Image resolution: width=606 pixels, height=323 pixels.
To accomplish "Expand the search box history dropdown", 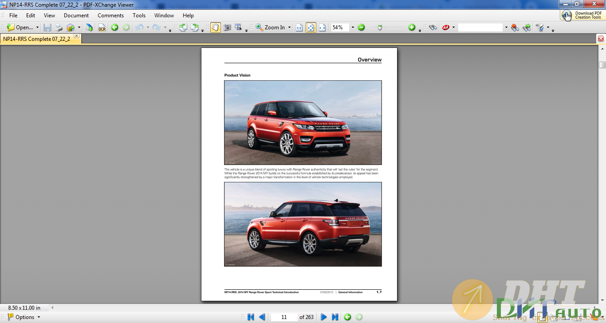I will pos(506,28).
